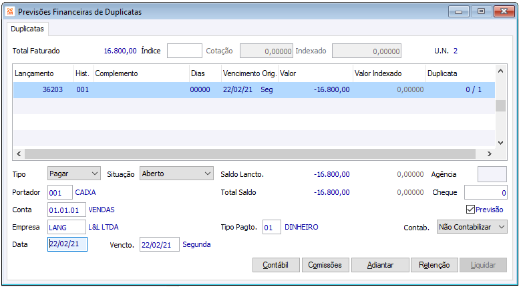Click the Indexado value field
519x287 pixels.
coord(367,51)
